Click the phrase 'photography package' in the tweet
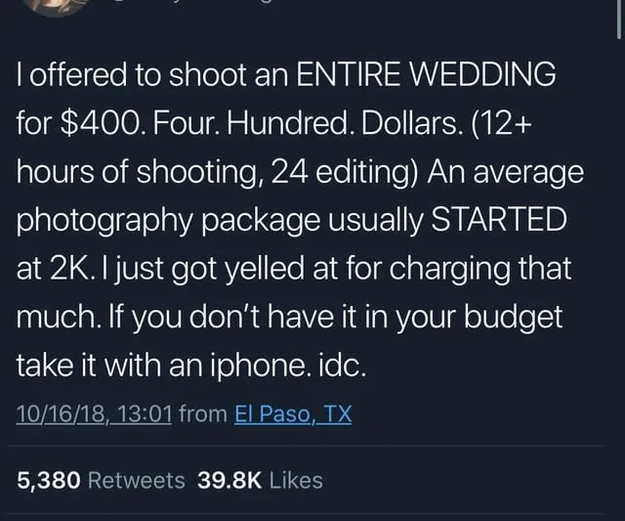 point(168,221)
